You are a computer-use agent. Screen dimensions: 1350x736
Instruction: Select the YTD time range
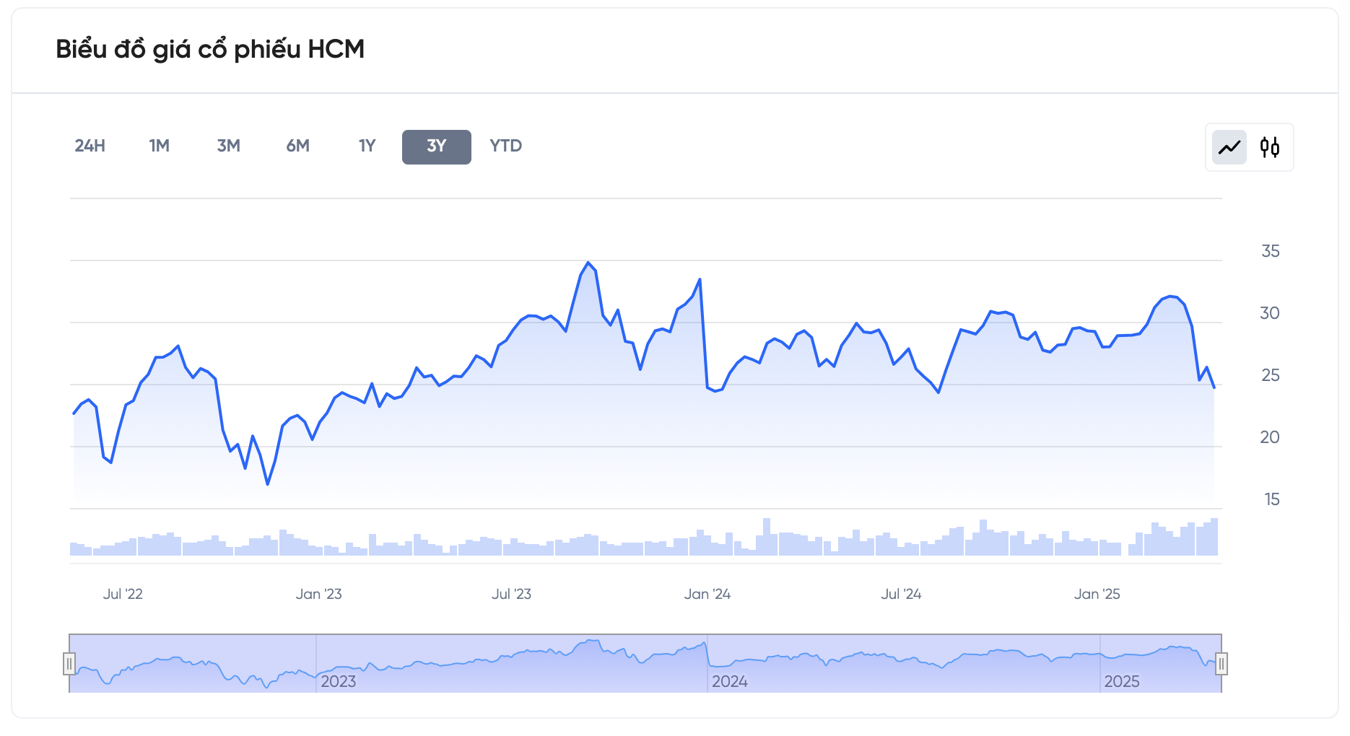point(506,146)
